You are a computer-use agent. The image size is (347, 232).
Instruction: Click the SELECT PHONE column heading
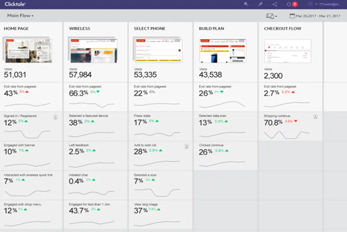pyautogui.click(x=150, y=28)
